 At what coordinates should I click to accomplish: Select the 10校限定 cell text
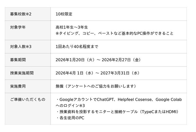pyautogui.click(x=64, y=14)
